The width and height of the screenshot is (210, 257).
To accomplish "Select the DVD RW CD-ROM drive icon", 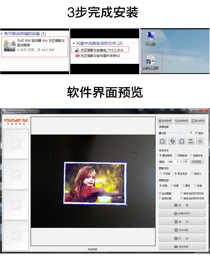I will (10, 45).
